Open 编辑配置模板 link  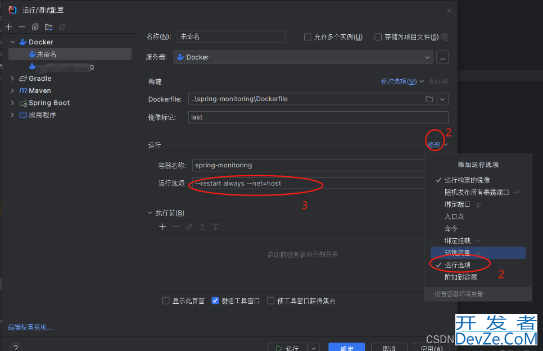30,327
